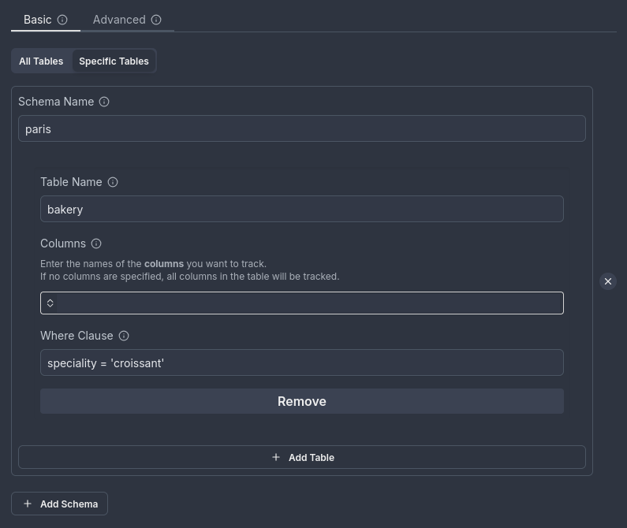The width and height of the screenshot is (627, 528).
Task: Click the Columns info icon
Action: point(96,244)
